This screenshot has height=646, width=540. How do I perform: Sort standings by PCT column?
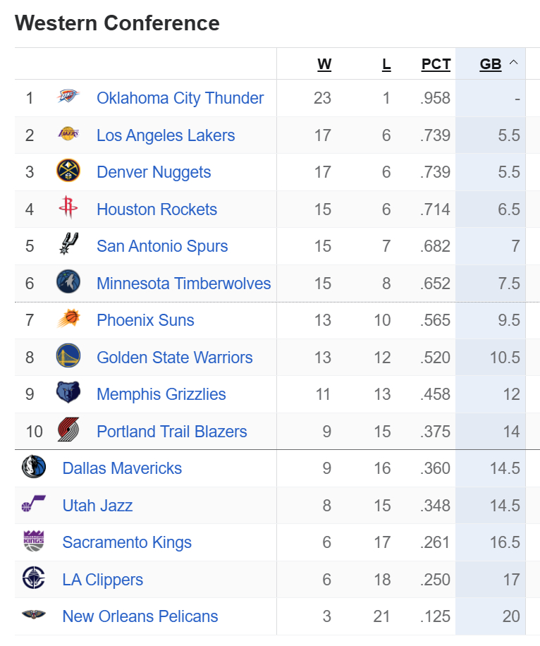[436, 64]
